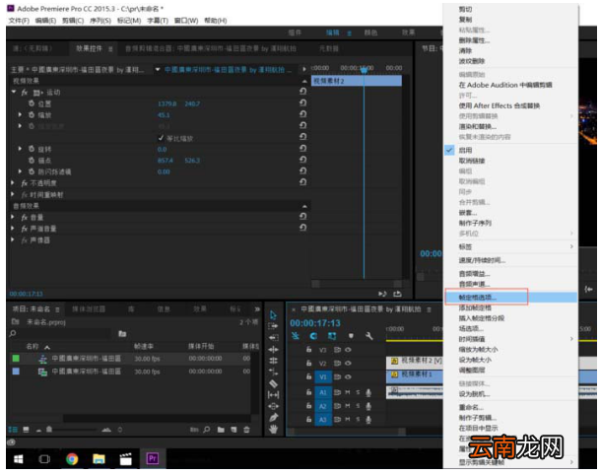Toggle animation stopwatch for 旋转
The height and width of the screenshot is (475, 600).
[x=32, y=149]
